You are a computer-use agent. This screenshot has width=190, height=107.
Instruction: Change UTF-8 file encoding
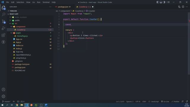click(138, 101)
